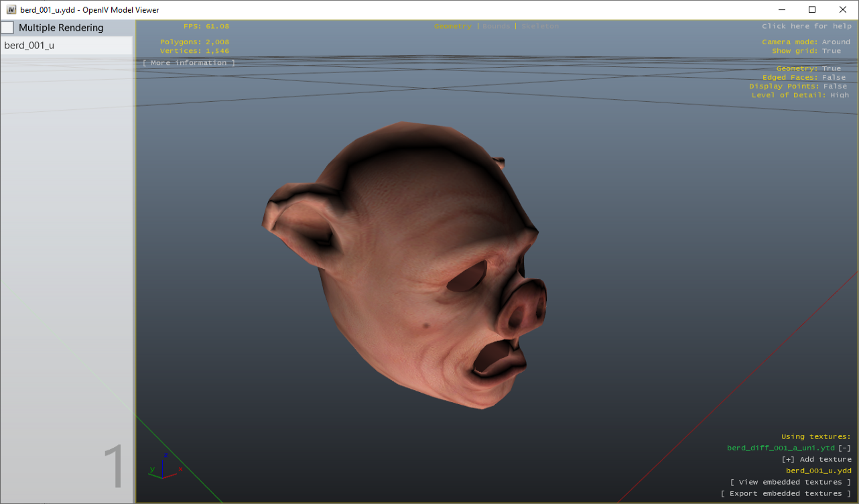Switch the Camera mode setting
Viewport: 859px width, 504px height.
(836, 42)
